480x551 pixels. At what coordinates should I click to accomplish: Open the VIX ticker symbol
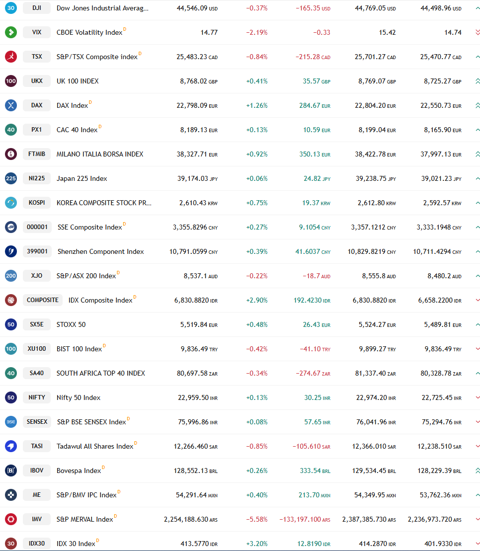pyautogui.click(x=37, y=32)
